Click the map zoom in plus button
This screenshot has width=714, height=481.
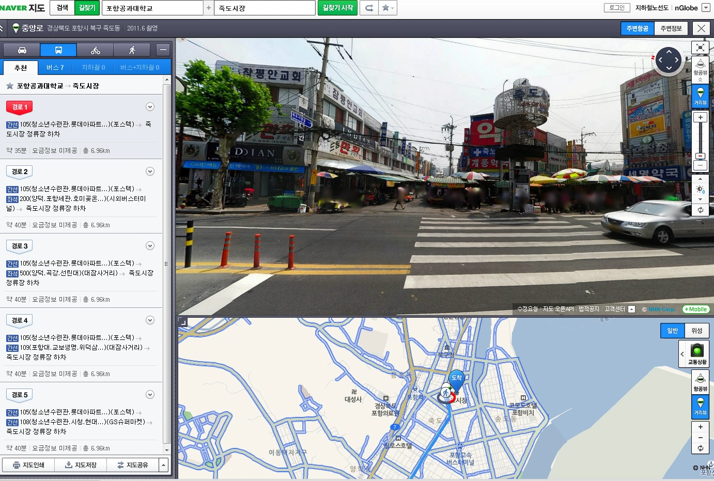point(700,427)
